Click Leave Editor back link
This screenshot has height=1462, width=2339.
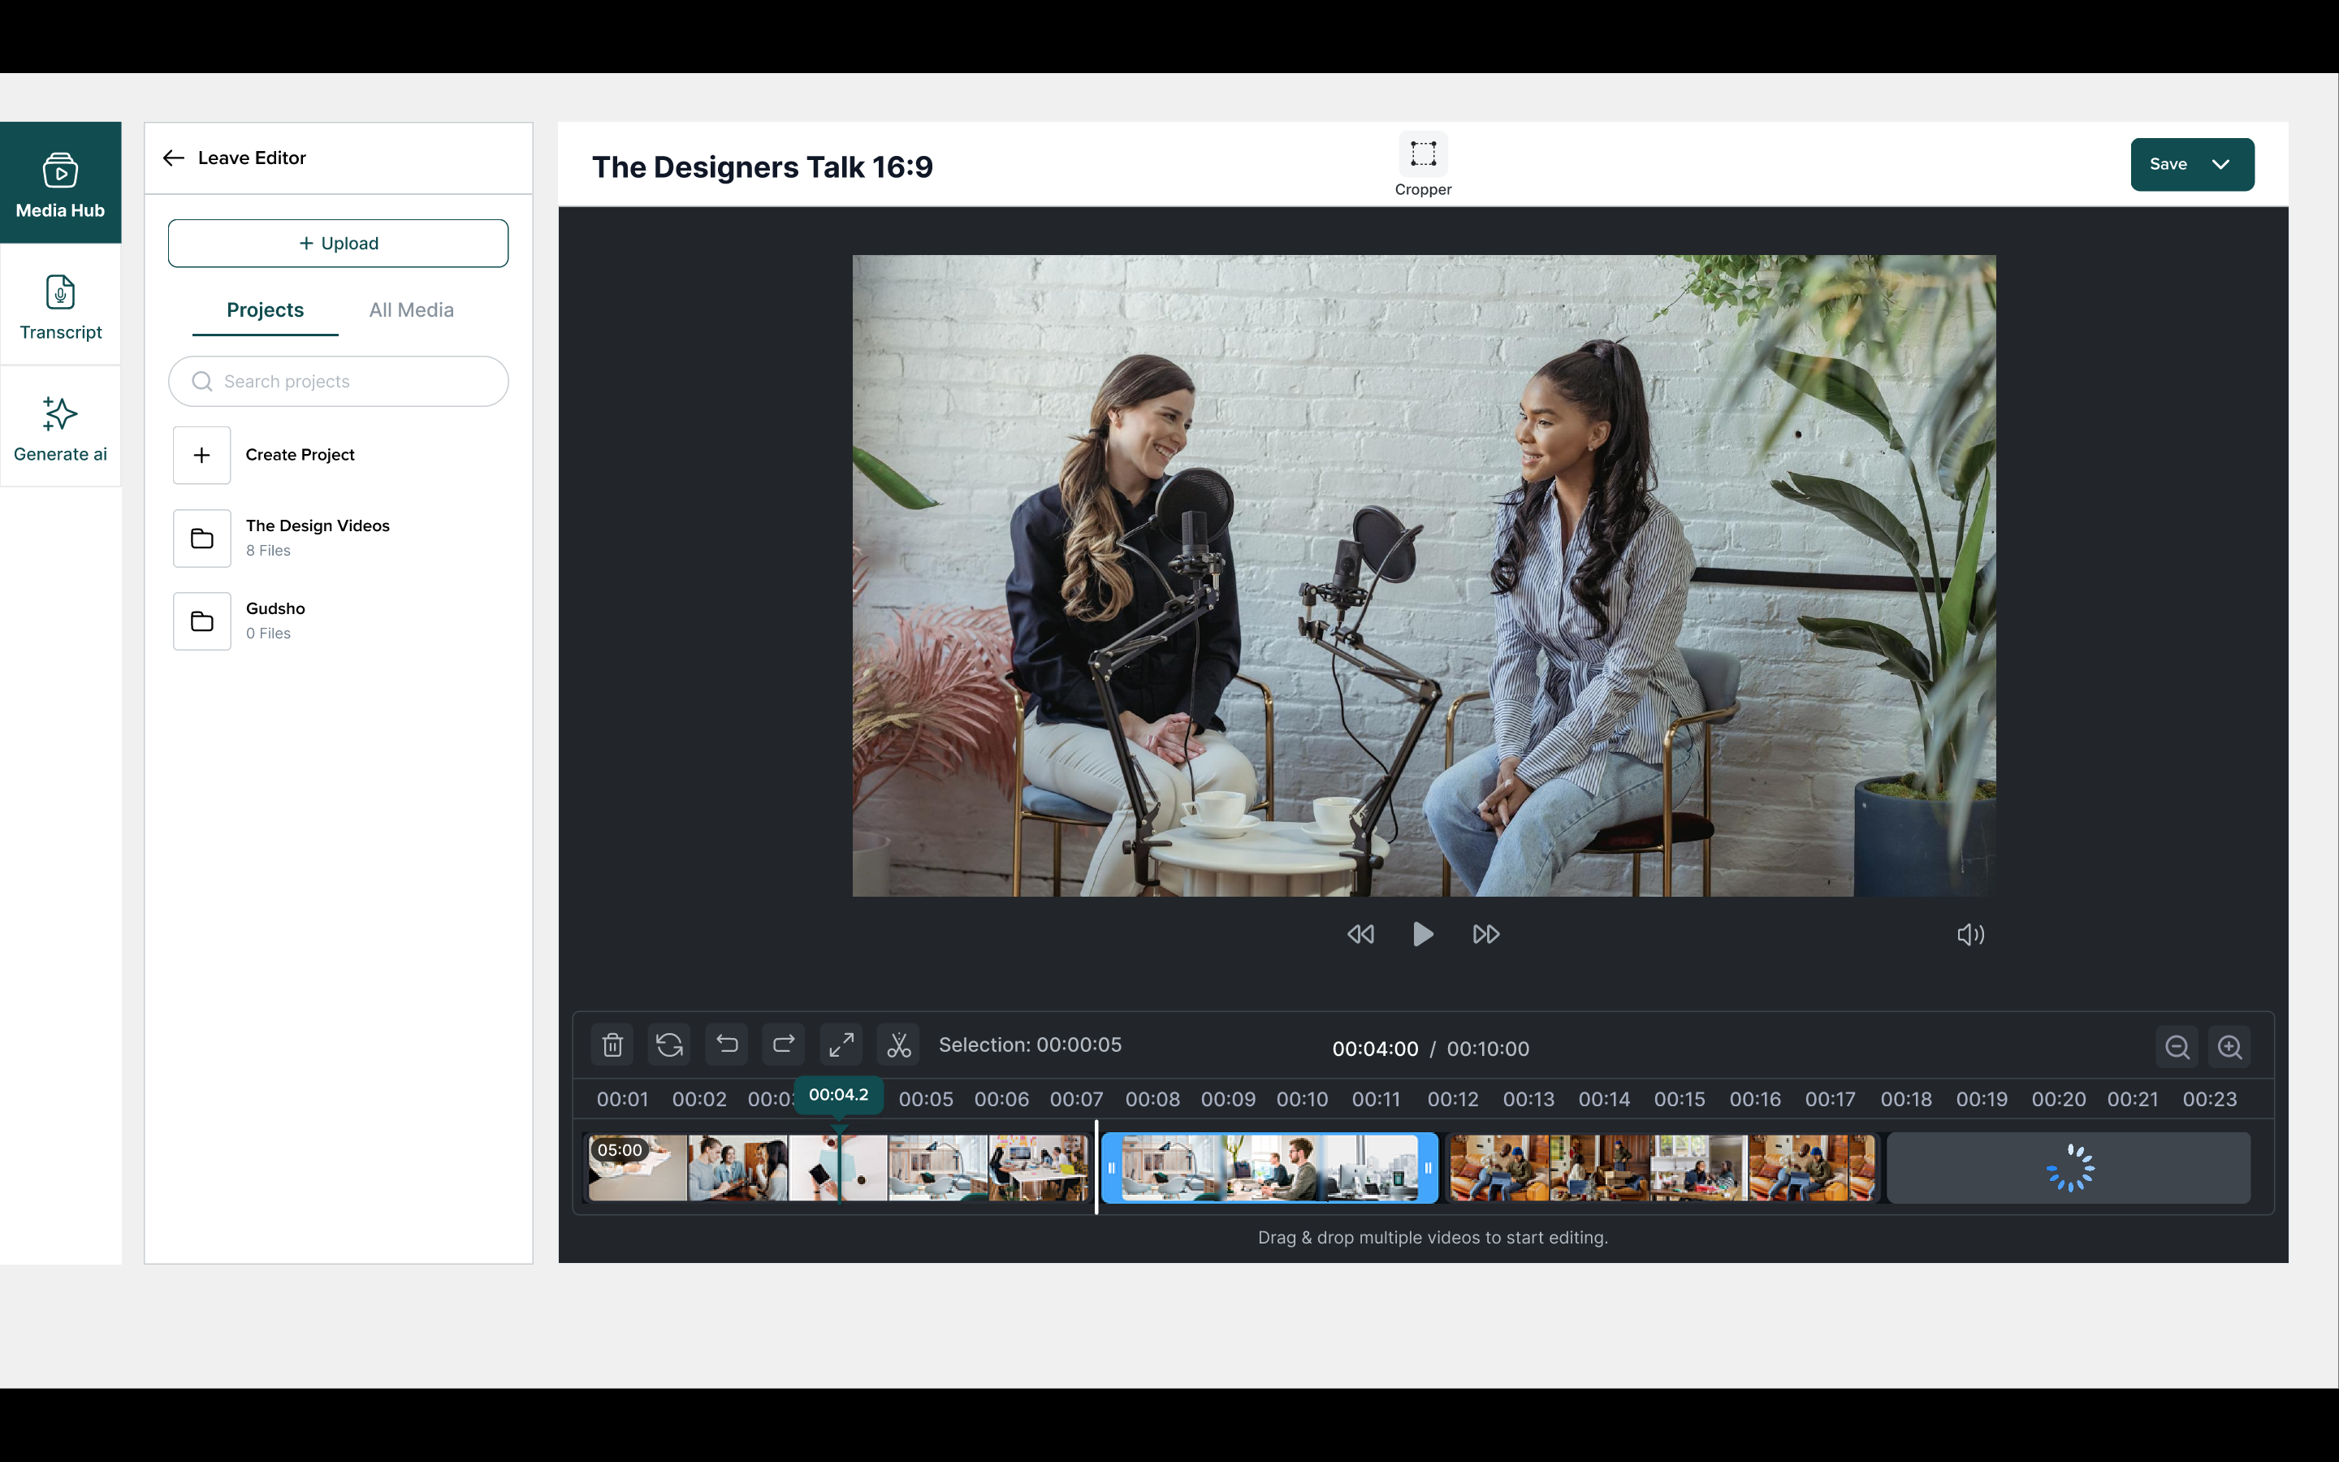pyautogui.click(x=235, y=158)
